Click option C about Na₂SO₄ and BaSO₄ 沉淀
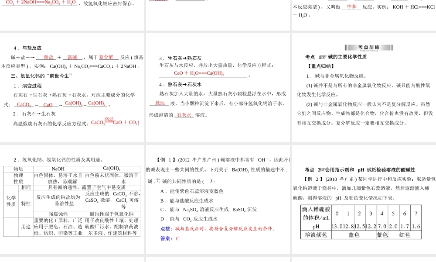This screenshot has width=436, height=262. (208, 209)
